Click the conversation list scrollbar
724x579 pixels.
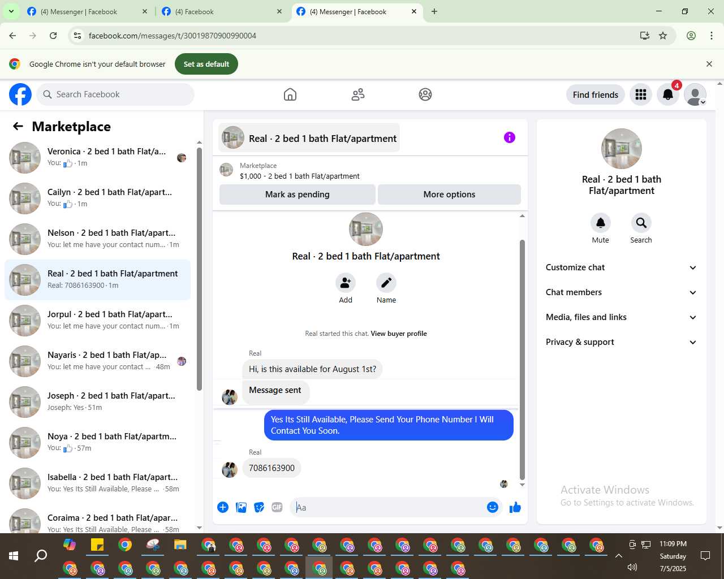click(x=199, y=269)
